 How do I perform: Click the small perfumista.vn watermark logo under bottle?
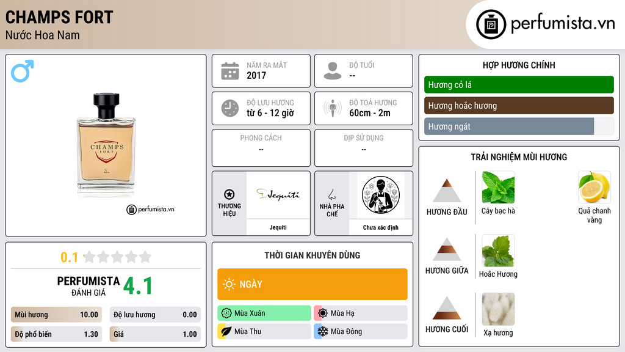tap(150, 209)
